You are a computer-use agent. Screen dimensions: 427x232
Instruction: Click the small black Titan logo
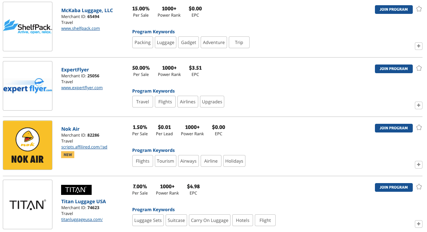coord(76,190)
